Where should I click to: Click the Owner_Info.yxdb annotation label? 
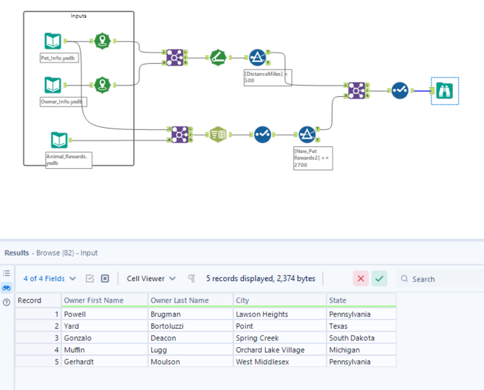(x=63, y=102)
